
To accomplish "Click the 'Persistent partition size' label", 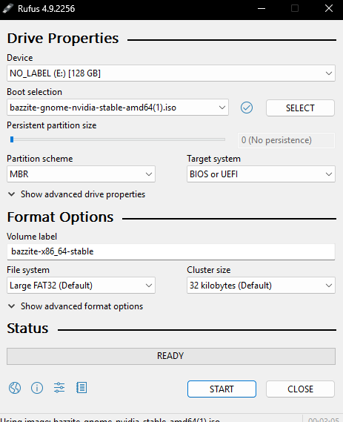I will point(52,125).
